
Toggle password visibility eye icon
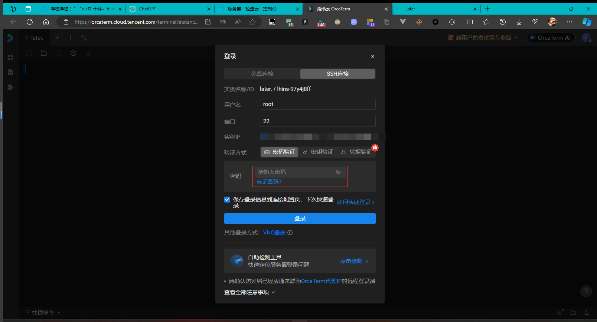tap(338, 172)
